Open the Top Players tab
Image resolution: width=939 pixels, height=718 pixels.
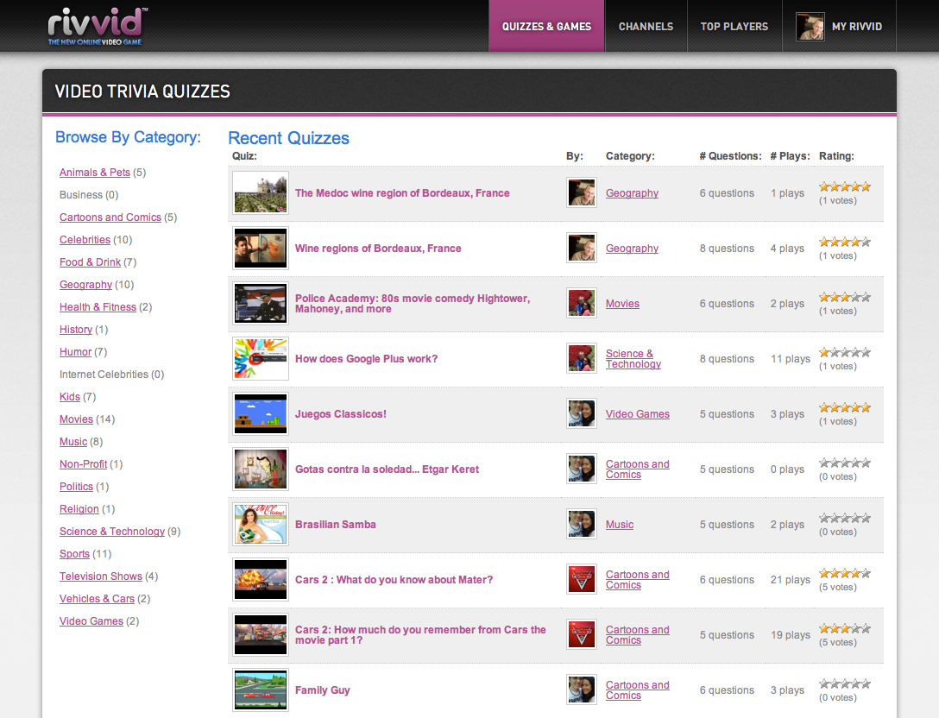tap(734, 27)
